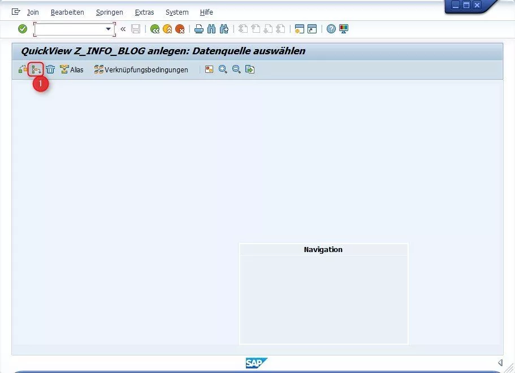
Task: Click the Find binoculars icon
Action: click(x=211, y=29)
